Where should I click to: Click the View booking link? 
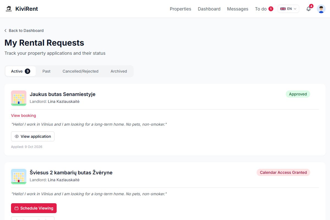coord(23,116)
